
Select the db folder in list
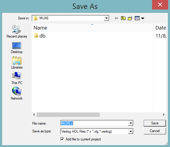[40, 36]
